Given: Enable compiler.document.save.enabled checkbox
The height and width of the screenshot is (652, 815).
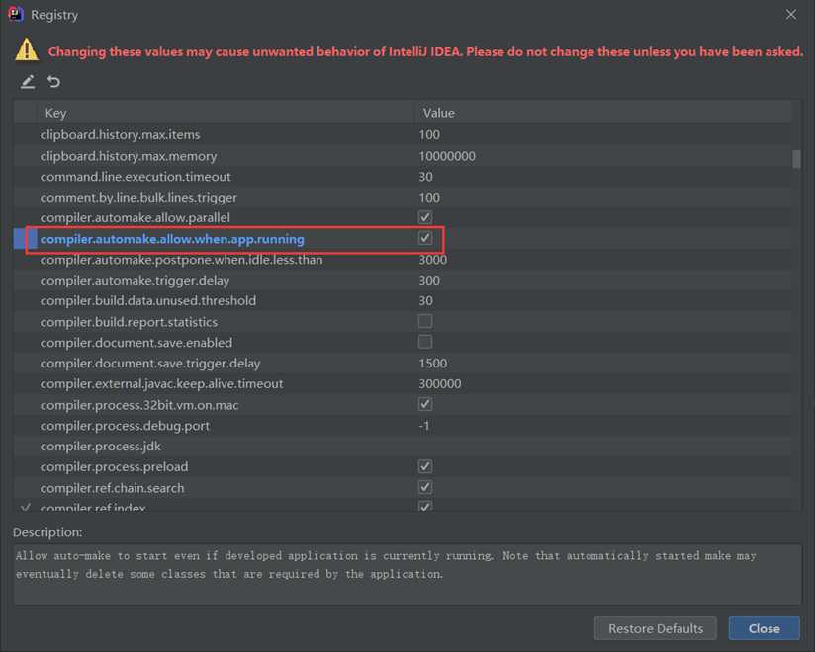Looking at the screenshot, I should (x=425, y=342).
